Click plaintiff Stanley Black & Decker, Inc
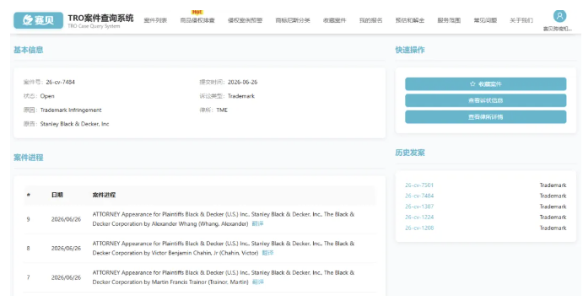Screen dimensions: 583x306 [x=74, y=124]
